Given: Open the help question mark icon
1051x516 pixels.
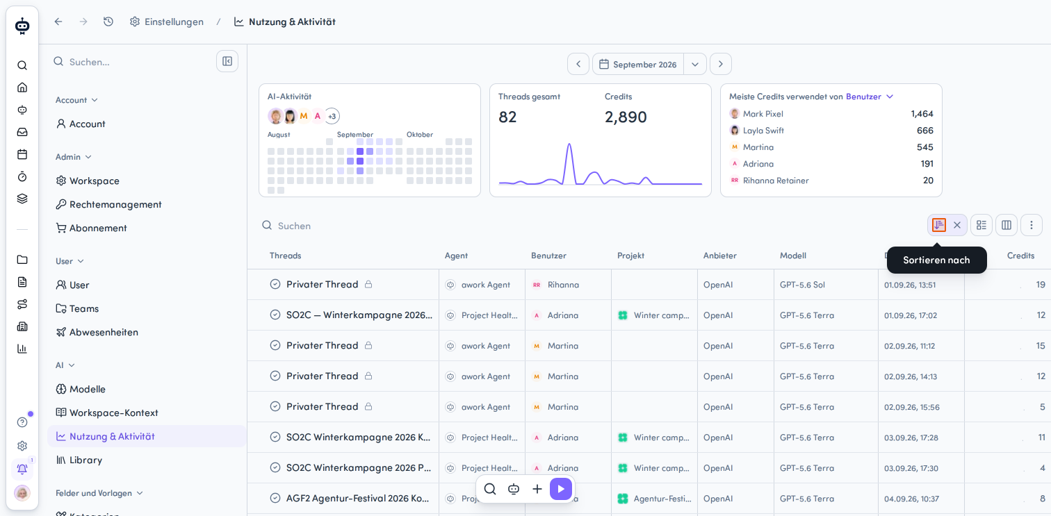Looking at the screenshot, I should click(22, 422).
